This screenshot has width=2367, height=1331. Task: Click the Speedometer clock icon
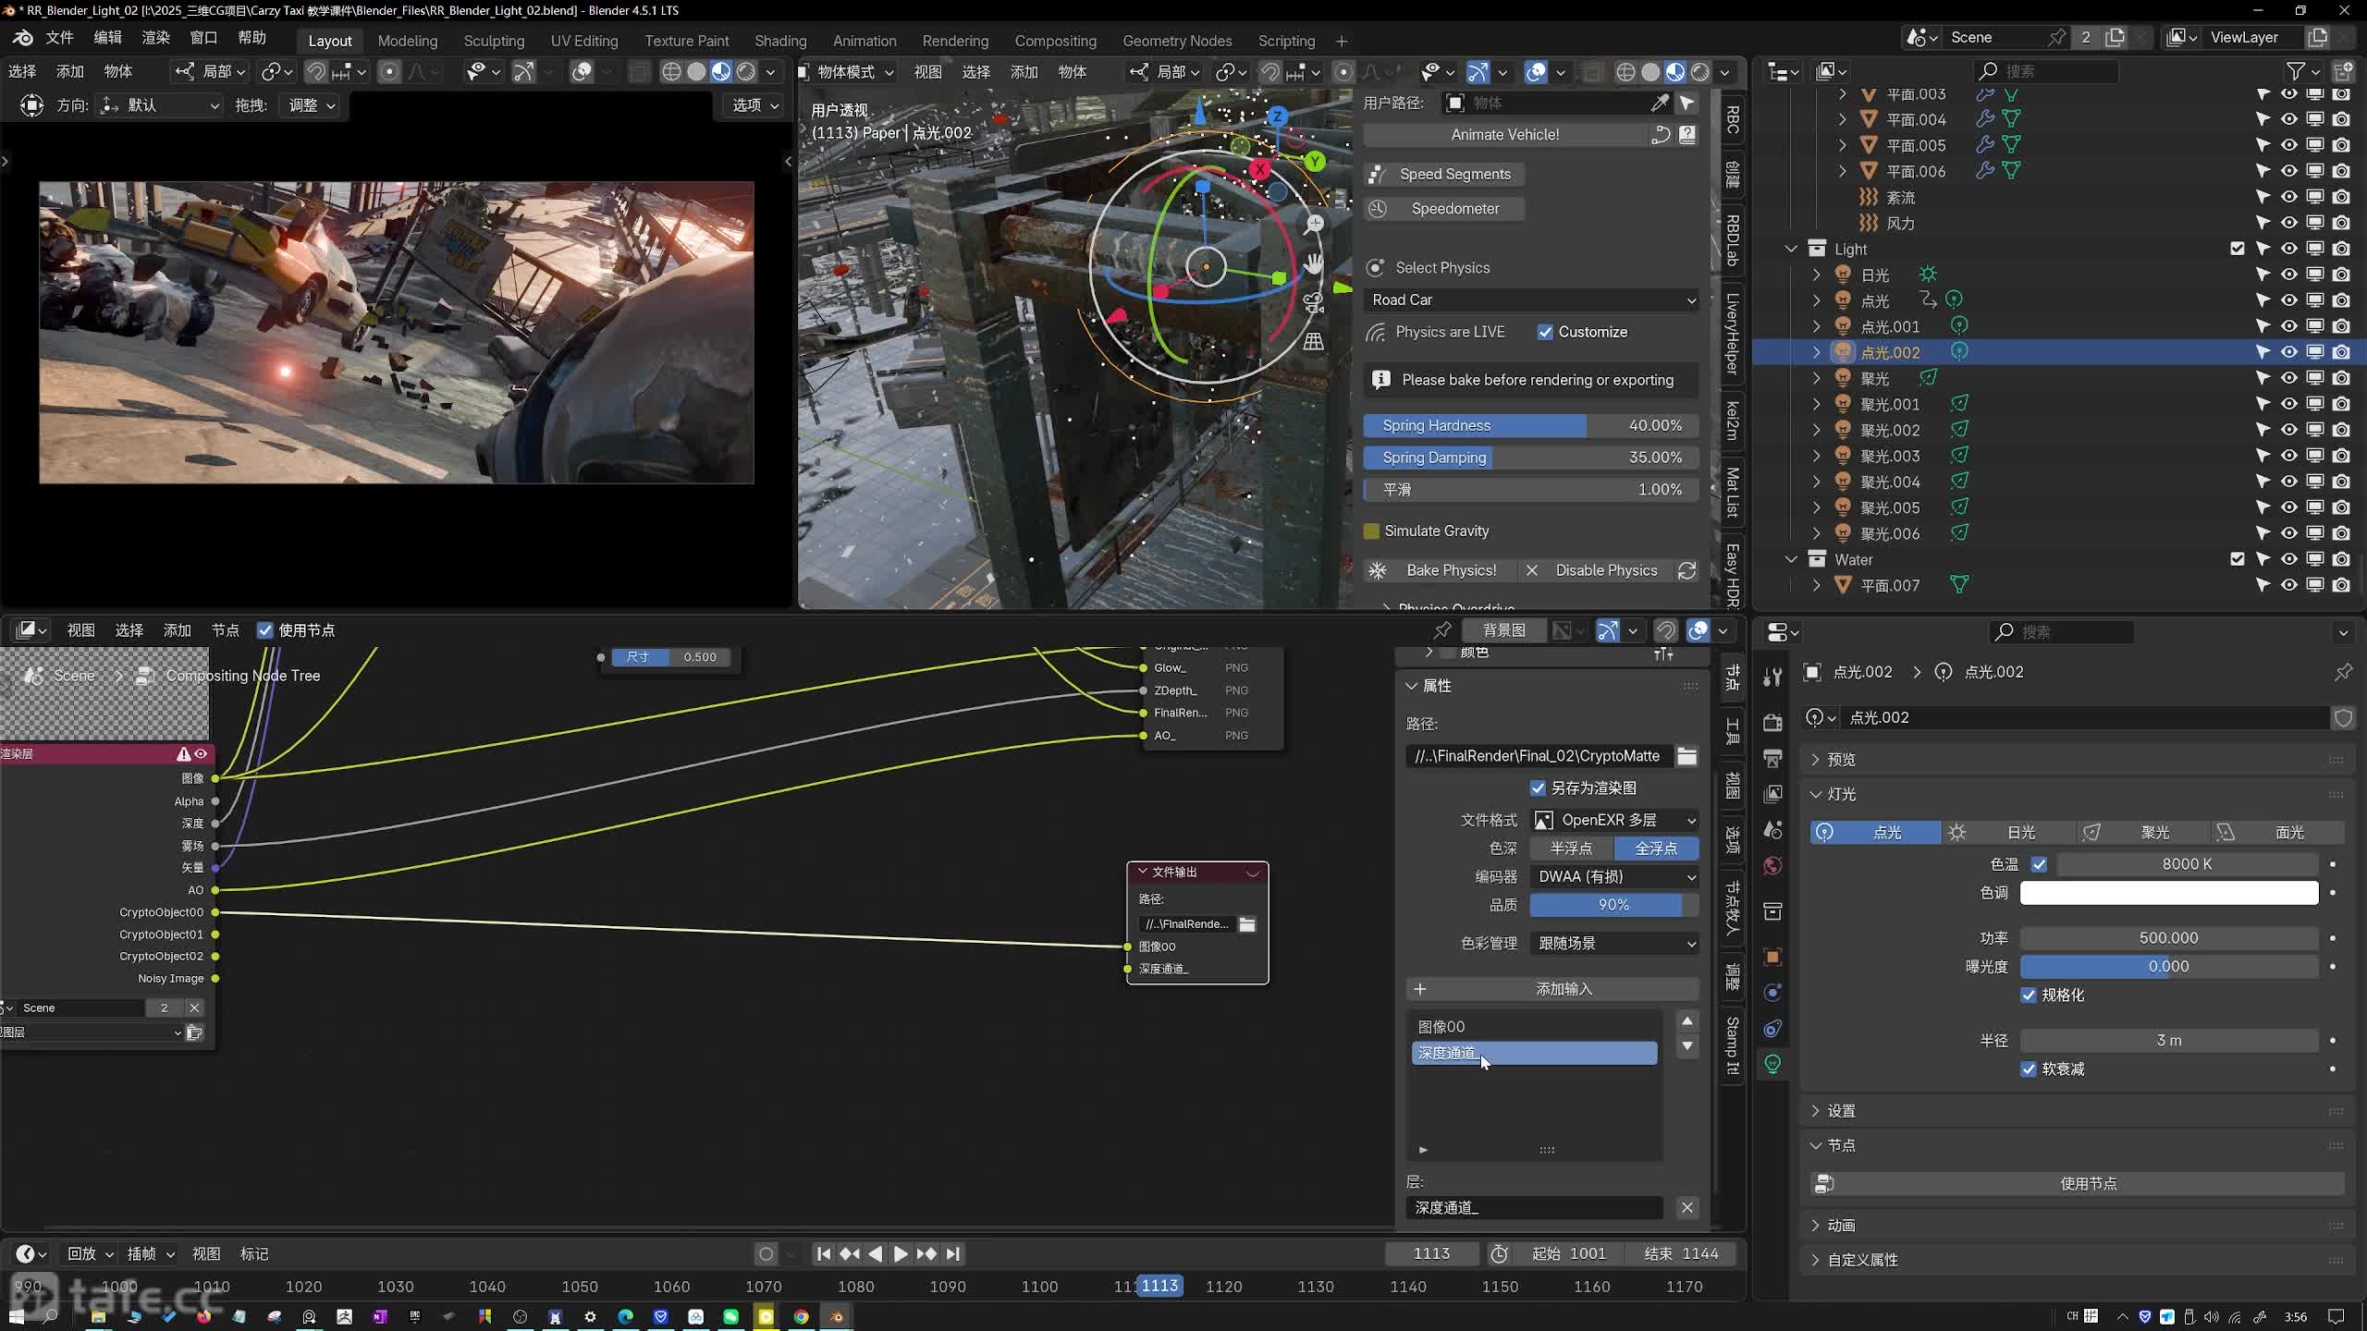click(1378, 209)
